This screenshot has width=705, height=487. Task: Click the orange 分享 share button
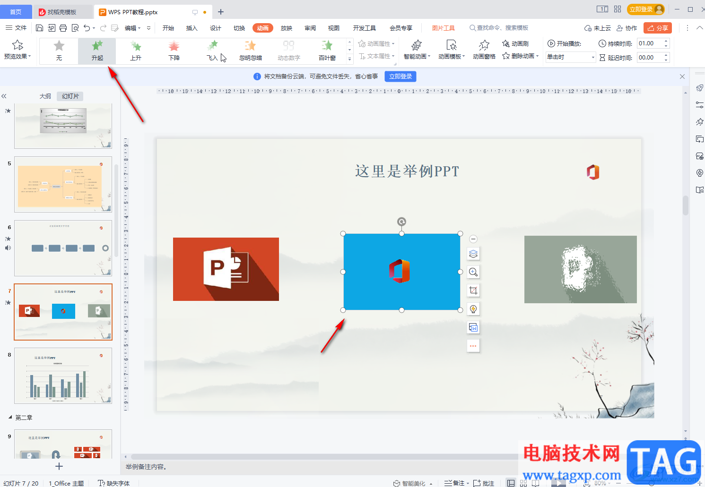pyautogui.click(x=658, y=28)
